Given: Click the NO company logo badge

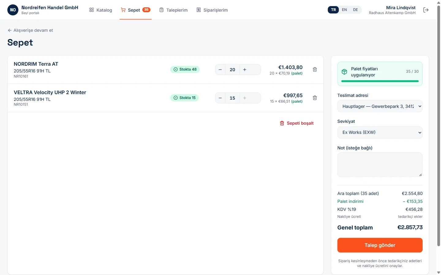Looking at the screenshot, I should coord(13,10).
